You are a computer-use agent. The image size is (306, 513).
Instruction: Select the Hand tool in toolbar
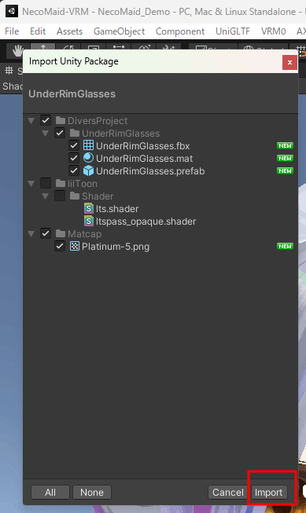pos(17,50)
